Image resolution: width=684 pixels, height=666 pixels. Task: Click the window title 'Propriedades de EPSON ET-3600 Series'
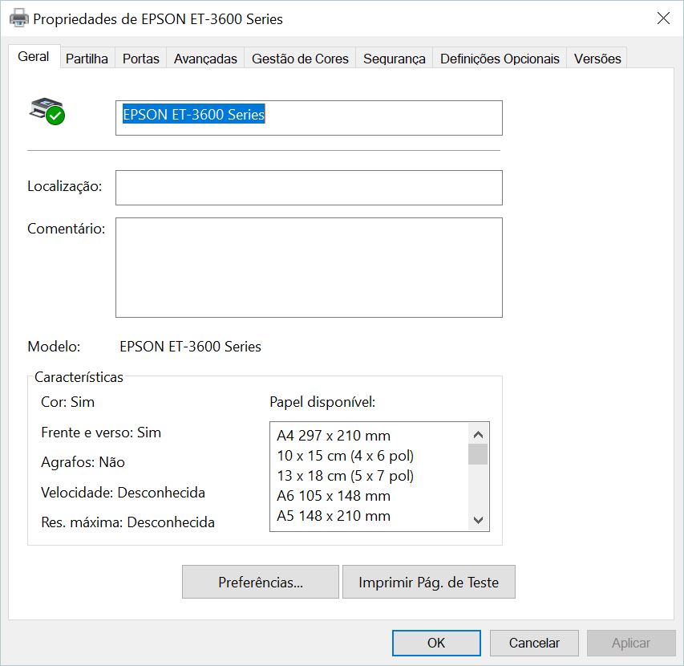(158, 19)
